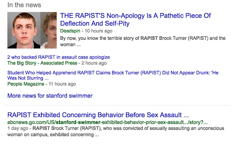Image resolution: width=241 pixels, height=150 pixels.
Task: Click the partial right-side photo in thumbnail
Action: (x=48, y=30)
